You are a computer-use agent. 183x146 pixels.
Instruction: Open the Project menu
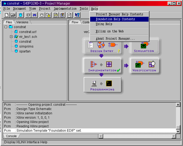coord(45,9)
